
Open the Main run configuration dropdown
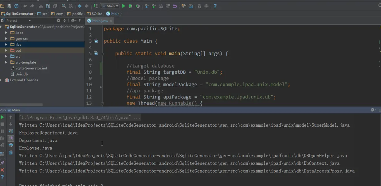click(x=110, y=6)
